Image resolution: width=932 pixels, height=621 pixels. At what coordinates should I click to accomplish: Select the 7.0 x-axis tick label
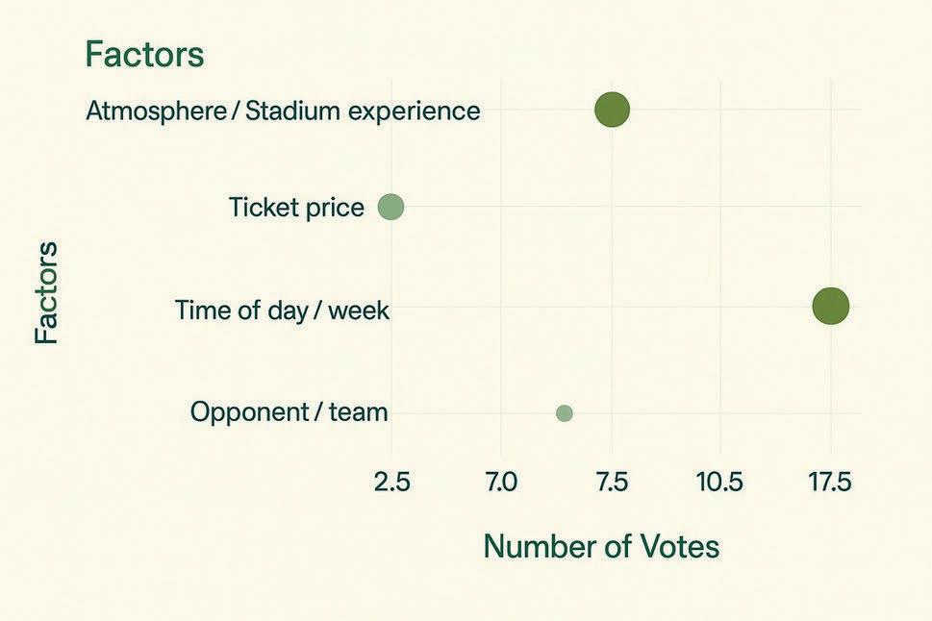pyautogui.click(x=501, y=482)
